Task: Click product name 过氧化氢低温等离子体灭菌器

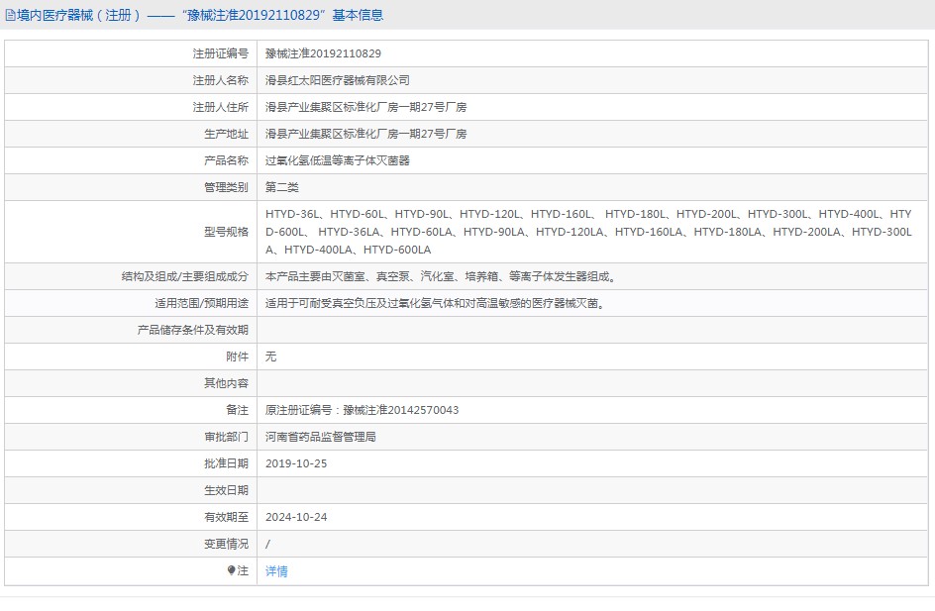Action: (x=338, y=161)
